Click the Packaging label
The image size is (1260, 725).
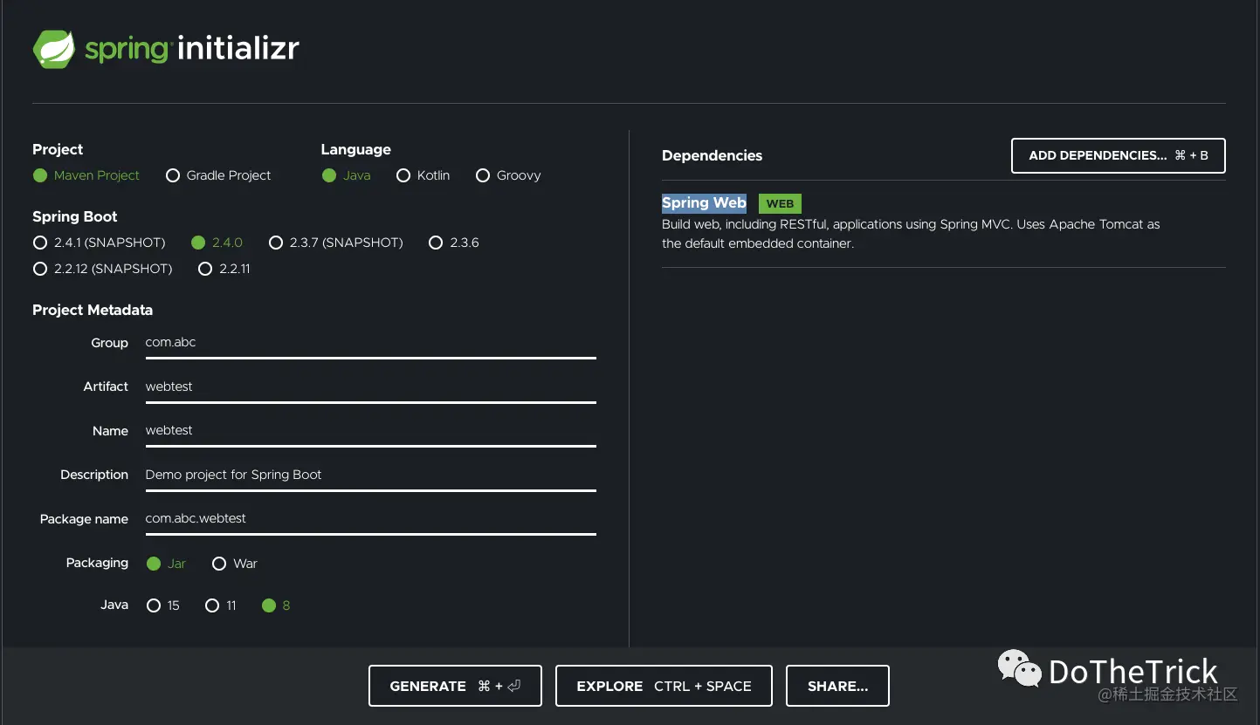coord(97,563)
